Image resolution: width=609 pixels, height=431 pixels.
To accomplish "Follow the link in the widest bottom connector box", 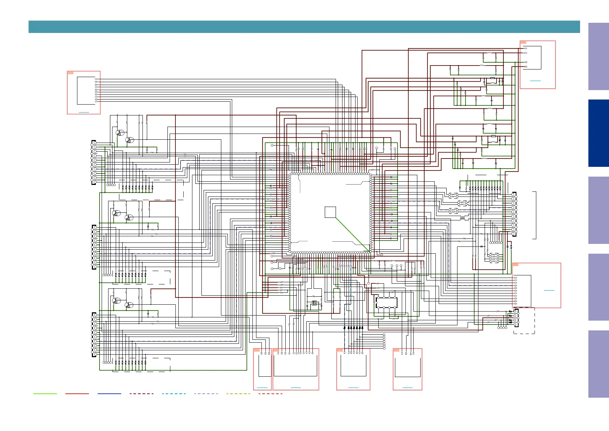I will pos(295,388).
